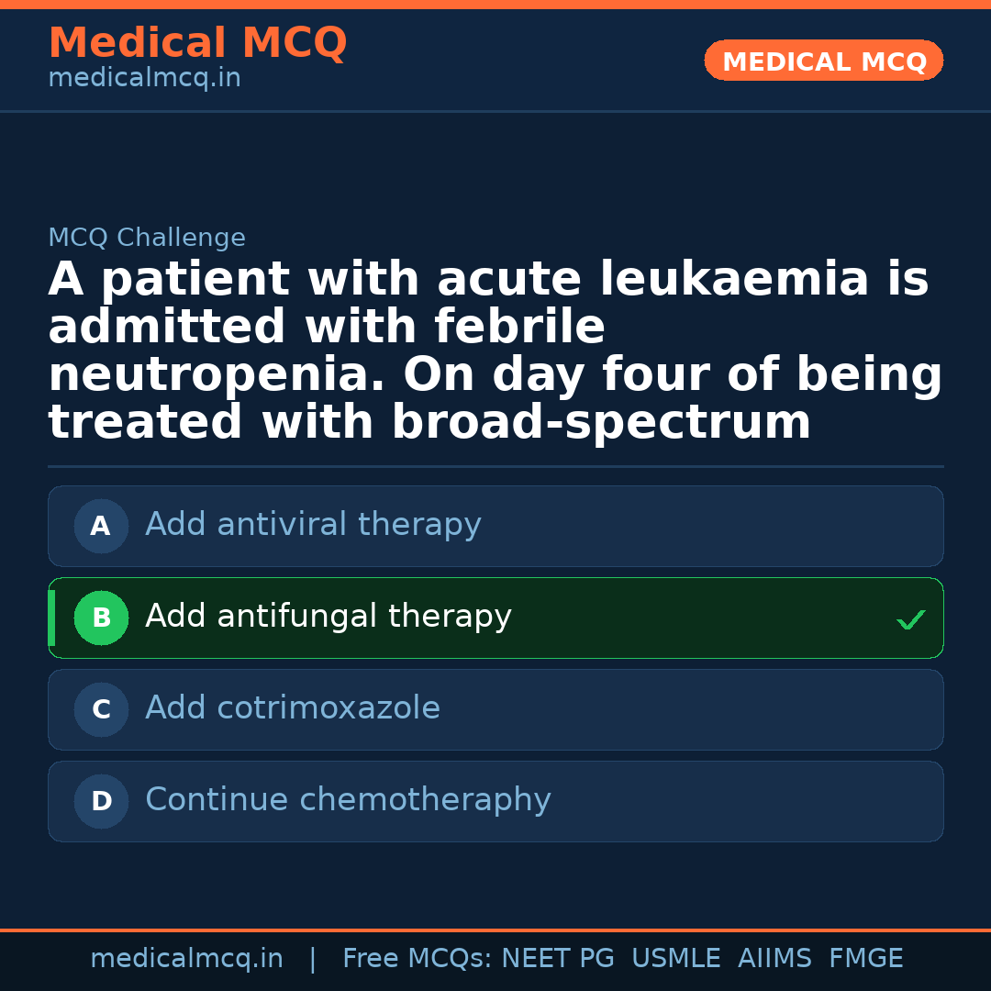Click the circled letter C badge

(x=101, y=709)
